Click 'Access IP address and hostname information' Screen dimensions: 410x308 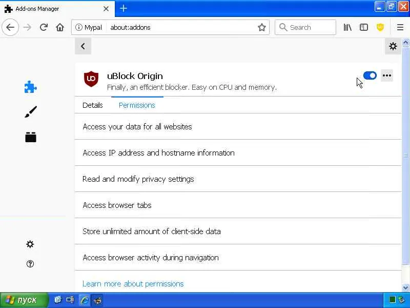tap(158, 153)
